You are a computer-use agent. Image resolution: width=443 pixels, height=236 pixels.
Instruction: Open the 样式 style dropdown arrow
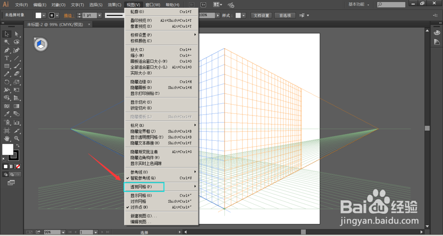(244, 15)
